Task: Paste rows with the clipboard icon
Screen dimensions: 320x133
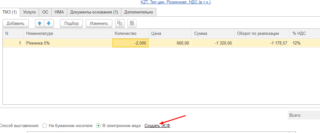Action: pyautogui.click(x=132, y=23)
